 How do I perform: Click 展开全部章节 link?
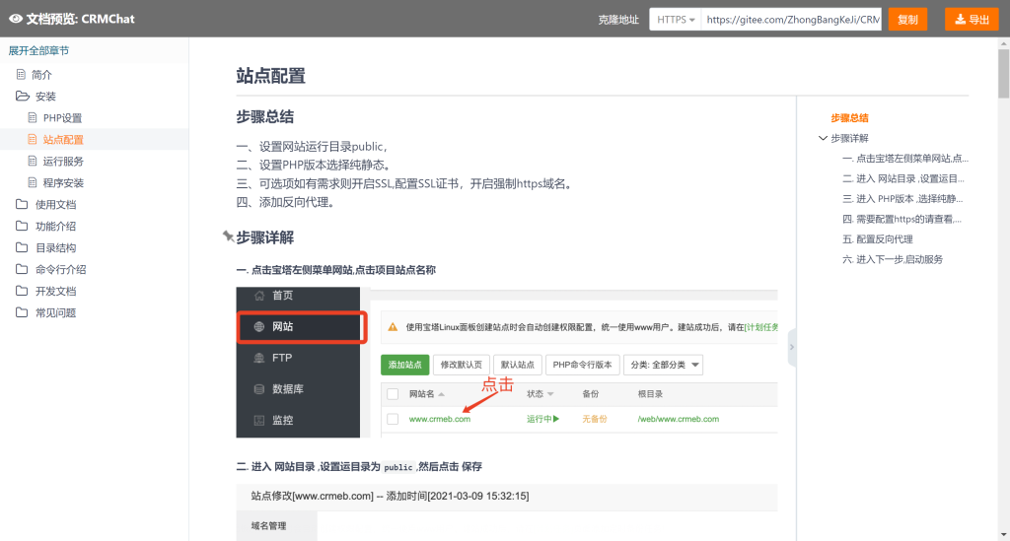pyautogui.click(x=38, y=51)
